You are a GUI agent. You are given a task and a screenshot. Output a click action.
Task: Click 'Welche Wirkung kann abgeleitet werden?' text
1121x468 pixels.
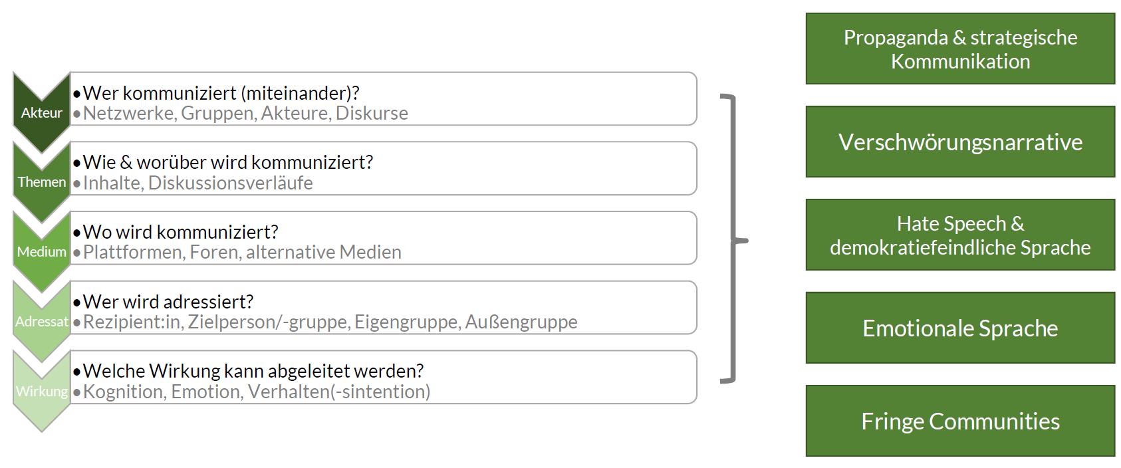pyautogui.click(x=253, y=371)
